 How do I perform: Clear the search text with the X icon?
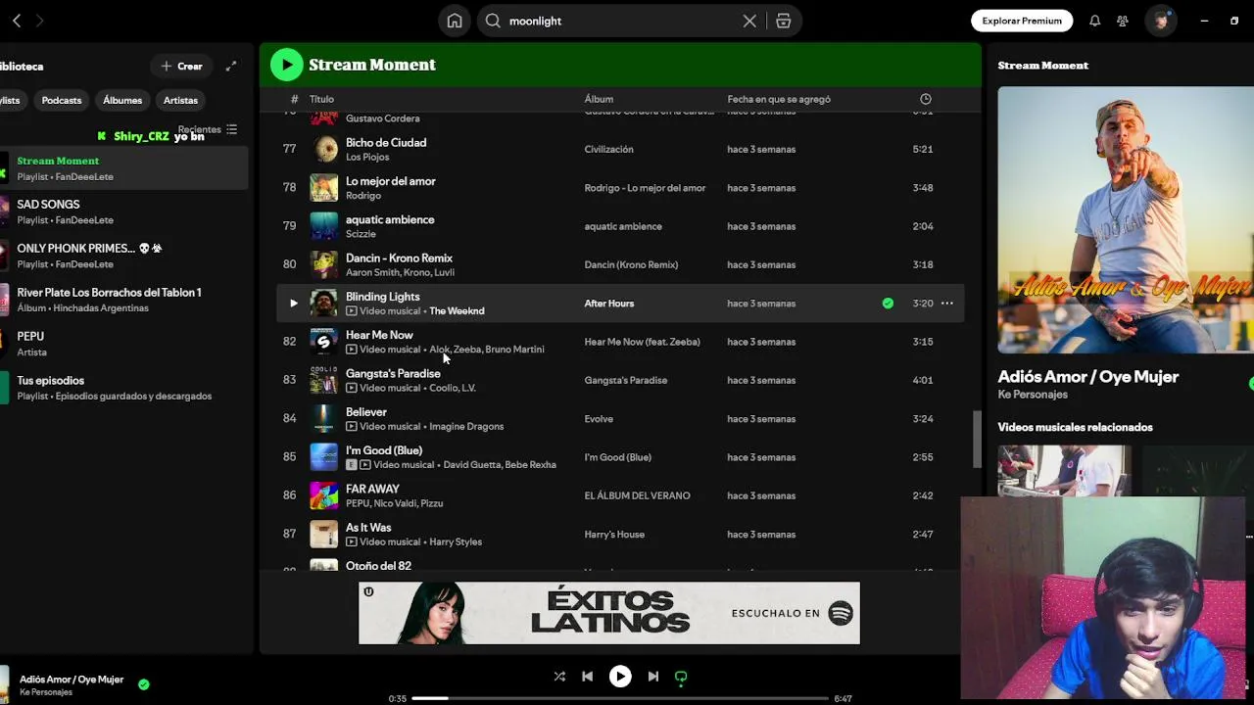(749, 21)
